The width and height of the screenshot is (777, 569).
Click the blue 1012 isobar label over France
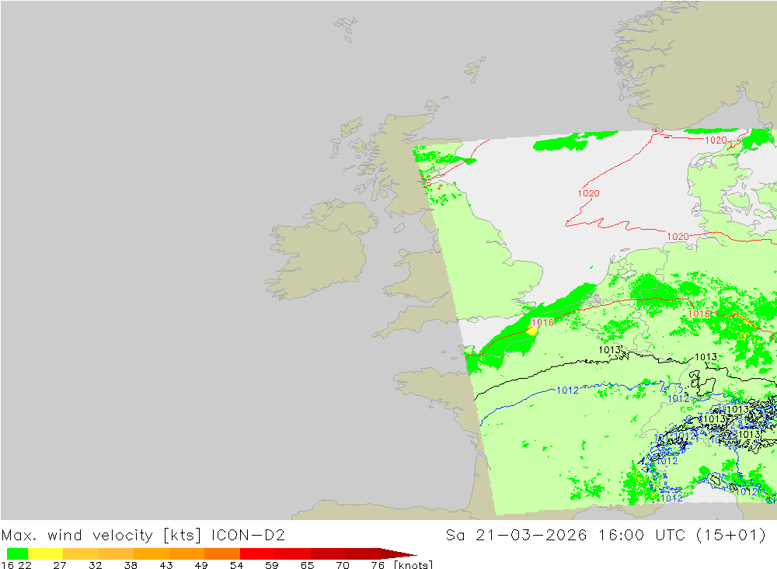click(x=568, y=390)
